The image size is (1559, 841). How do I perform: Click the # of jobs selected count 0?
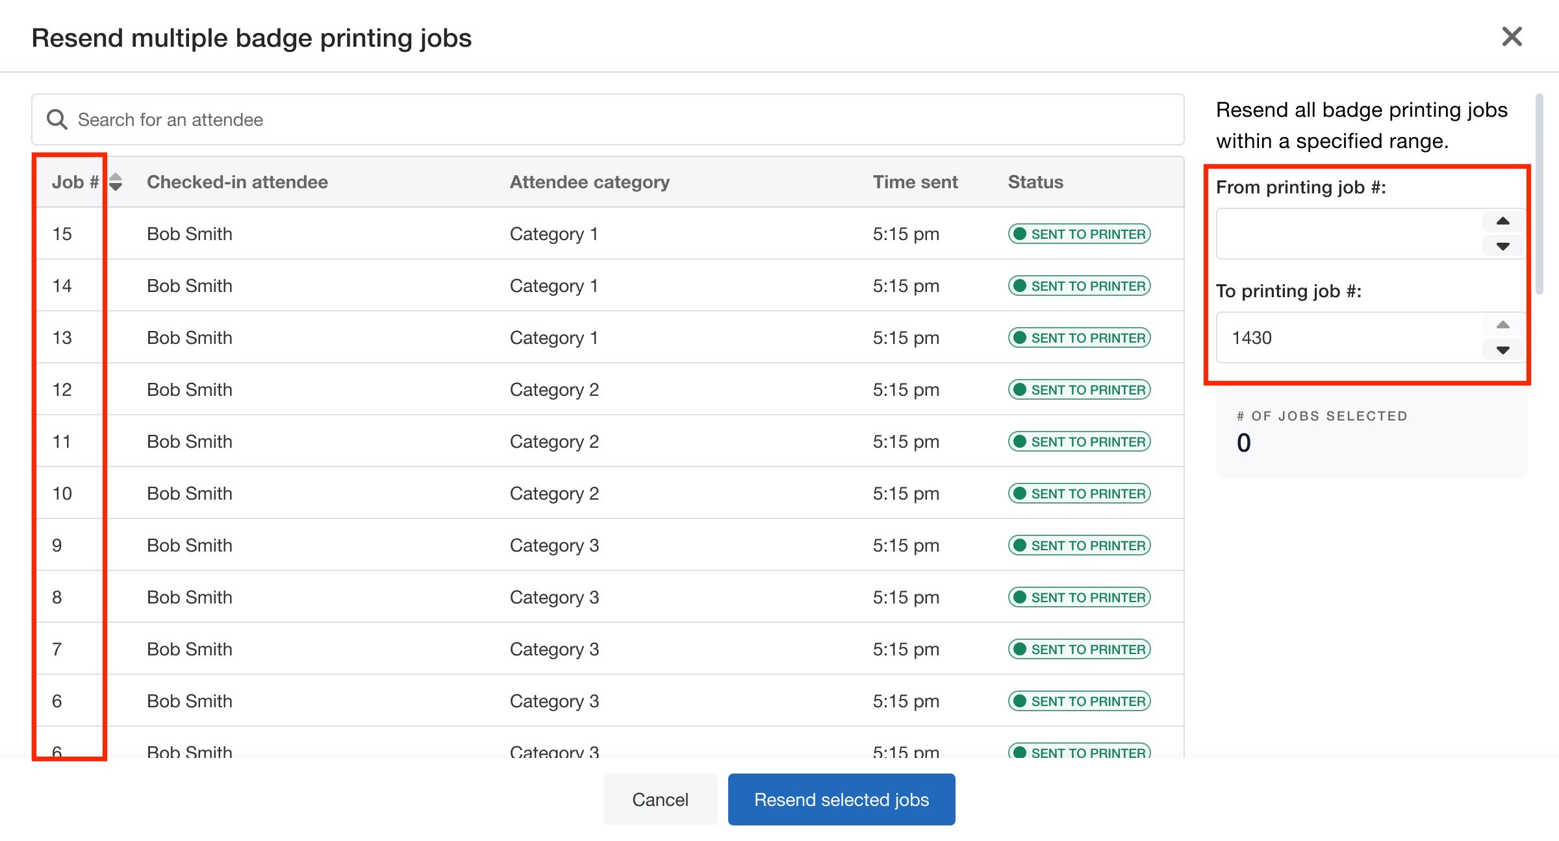1244,443
